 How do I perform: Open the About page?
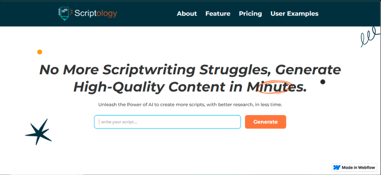click(x=187, y=14)
